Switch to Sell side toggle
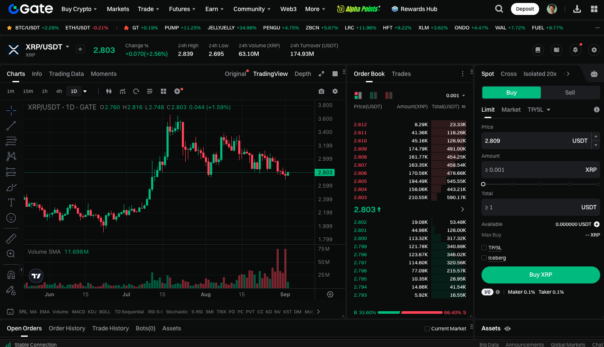Viewport: 604px width, 347px height. [x=570, y=93]
